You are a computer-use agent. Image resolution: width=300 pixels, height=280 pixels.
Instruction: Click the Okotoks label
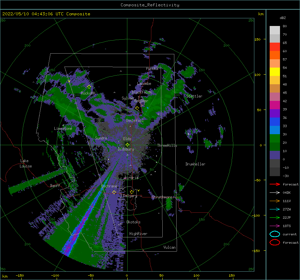[x=133, y=222]
